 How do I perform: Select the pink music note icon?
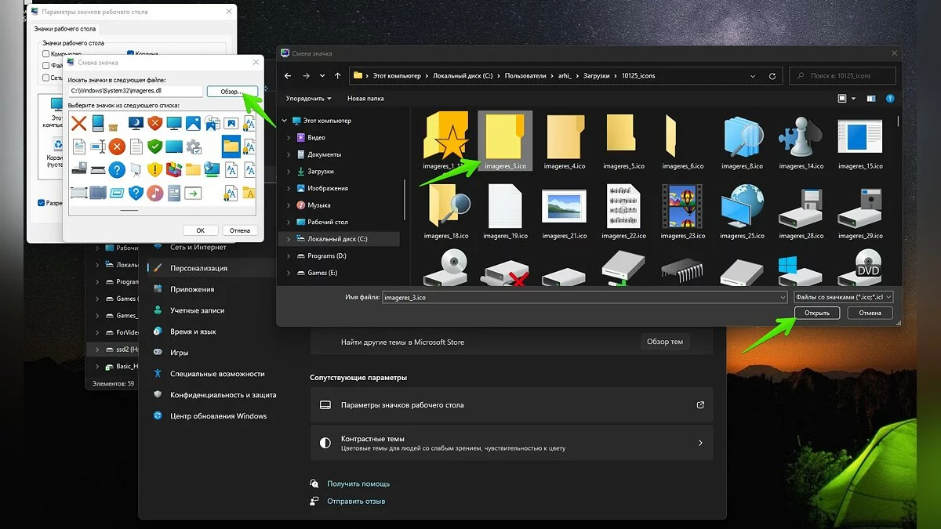(155, 193)
